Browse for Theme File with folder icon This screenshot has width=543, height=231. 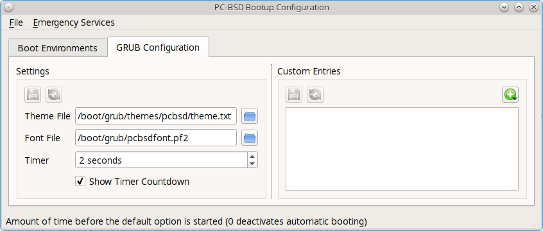249,116
